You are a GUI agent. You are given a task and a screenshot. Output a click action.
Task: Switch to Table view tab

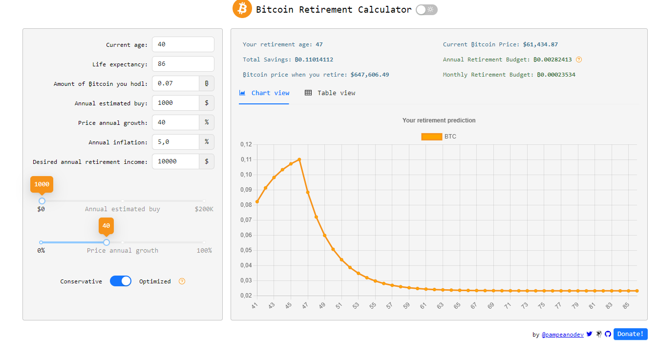click(x=330, y=93)
